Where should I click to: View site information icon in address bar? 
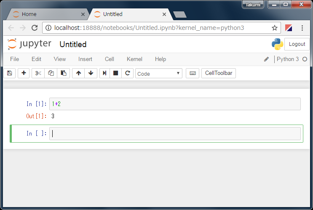coord(48,28)
